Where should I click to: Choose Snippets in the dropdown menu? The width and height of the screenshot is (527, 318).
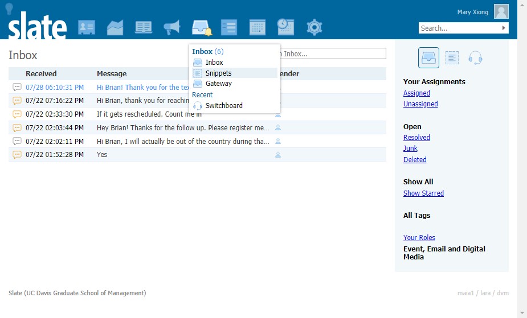pyautogui.click(x=235, y=73)
